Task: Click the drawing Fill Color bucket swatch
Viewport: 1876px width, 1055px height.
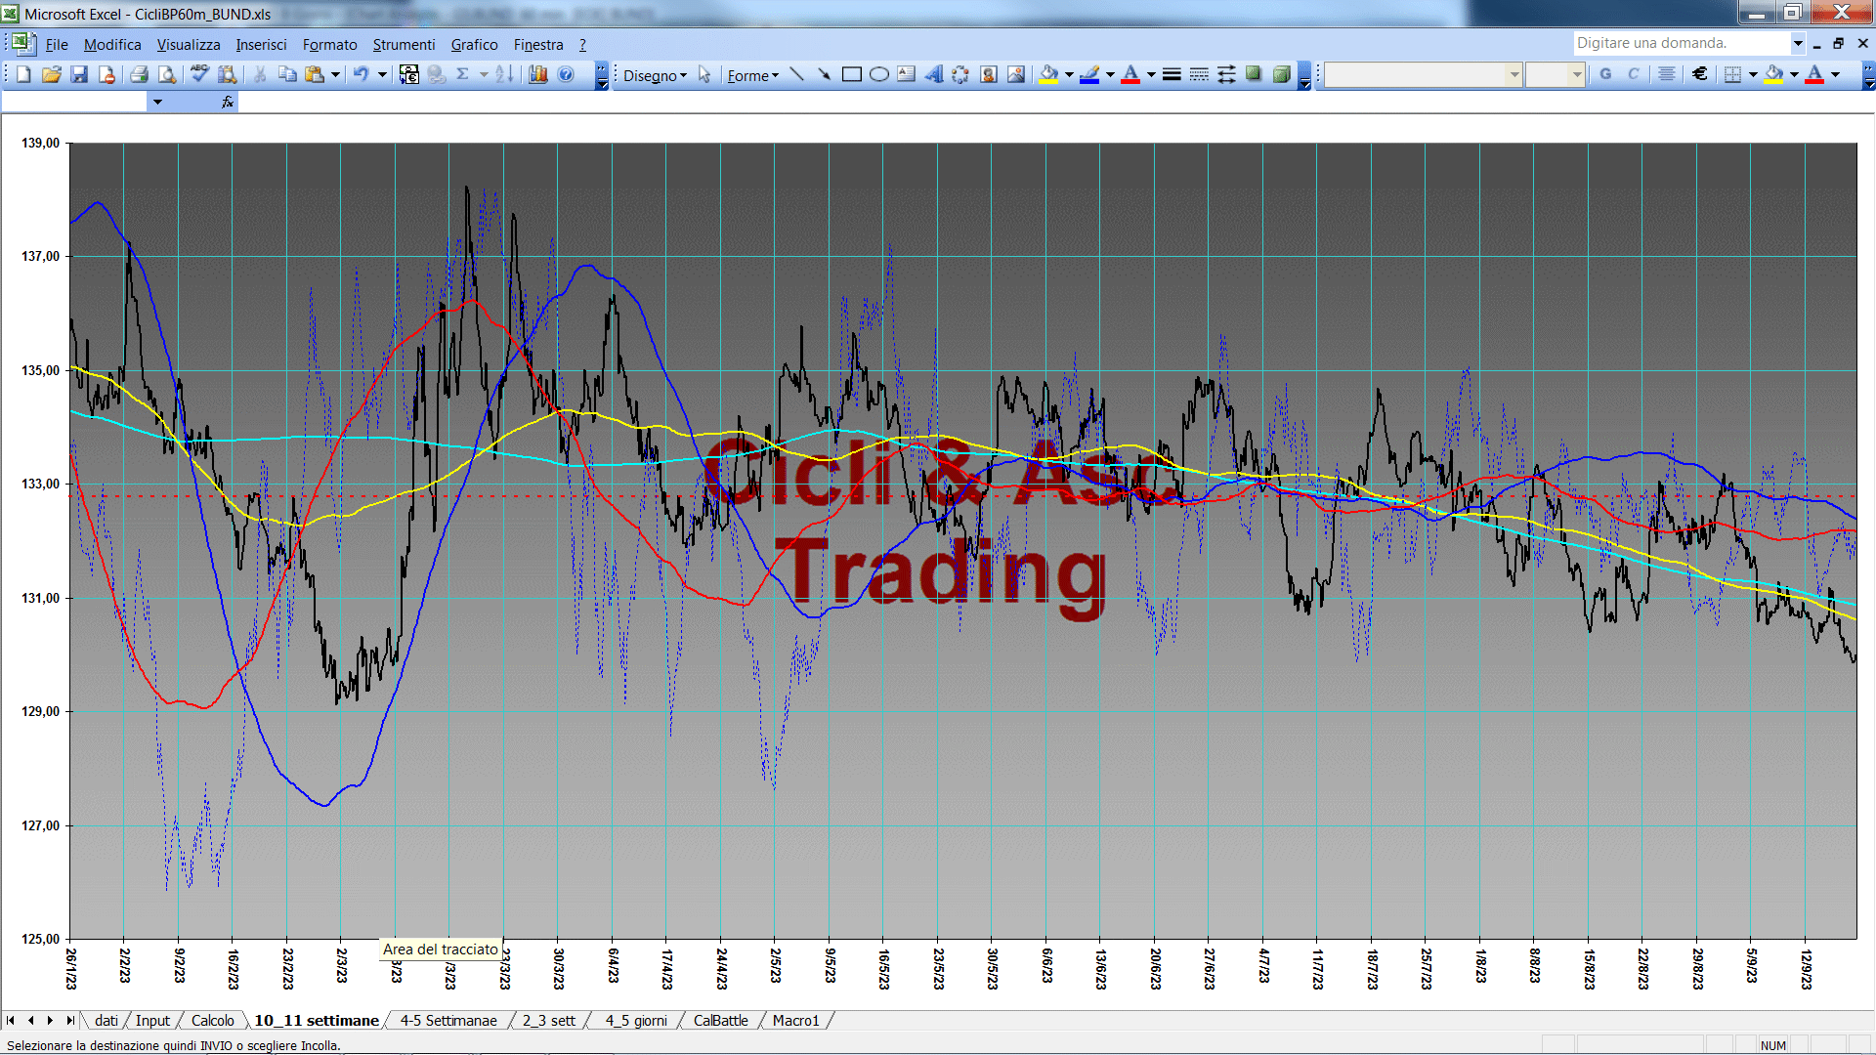Action: click(1048, 74)
